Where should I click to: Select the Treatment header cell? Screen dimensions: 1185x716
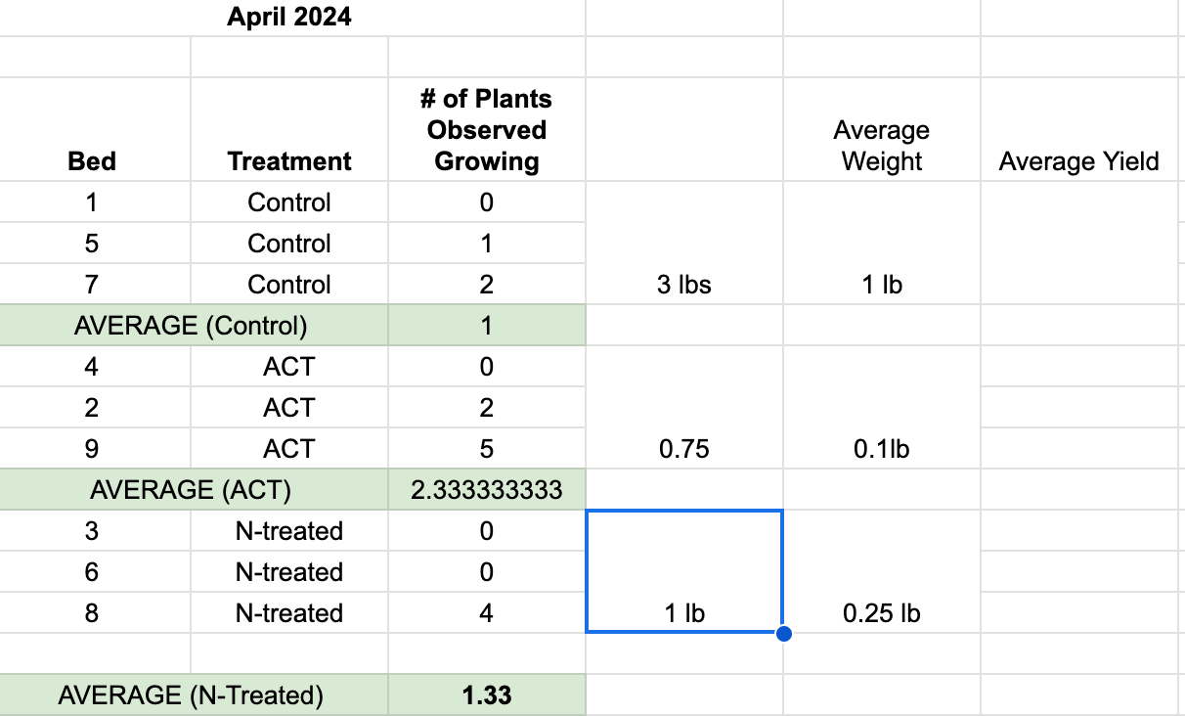pos(289,160)
